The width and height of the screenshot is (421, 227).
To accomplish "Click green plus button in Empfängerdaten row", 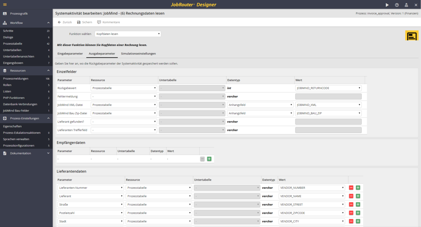I will coord(209,159).
